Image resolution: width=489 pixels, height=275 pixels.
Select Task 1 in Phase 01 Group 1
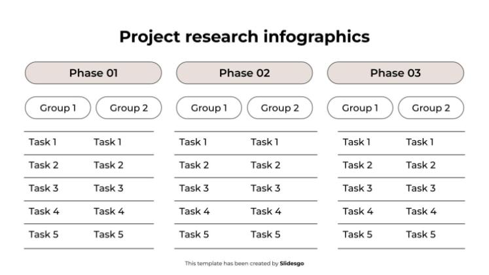coord(43,142)
